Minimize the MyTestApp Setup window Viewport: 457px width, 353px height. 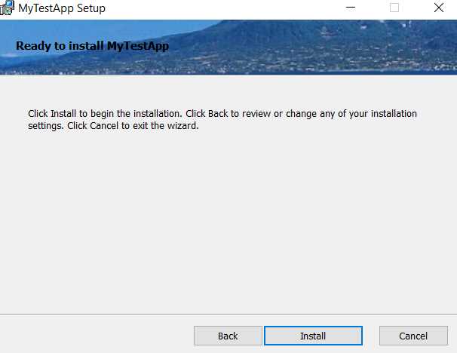coord(351,8)
